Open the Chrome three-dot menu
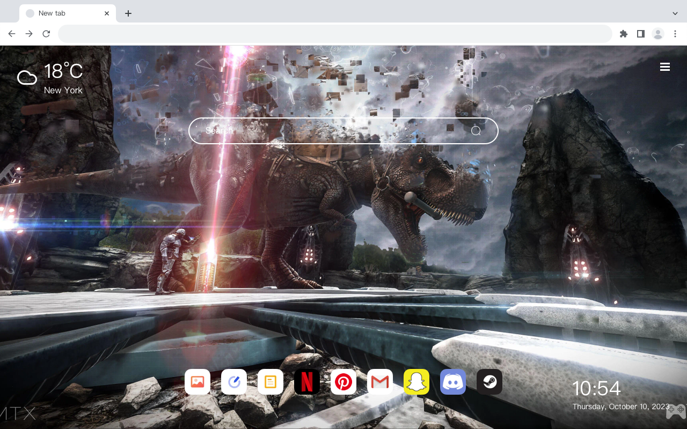This screenshot has height=429, width=687. click(x=675, y=34)
